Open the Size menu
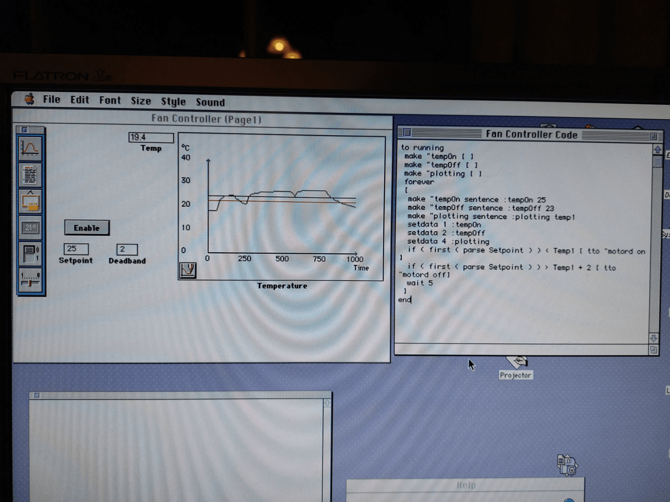 [141, 101]
